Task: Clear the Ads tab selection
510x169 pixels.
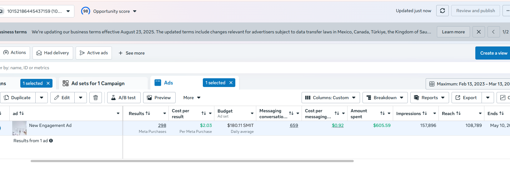Action: click(x=231, y=83)
